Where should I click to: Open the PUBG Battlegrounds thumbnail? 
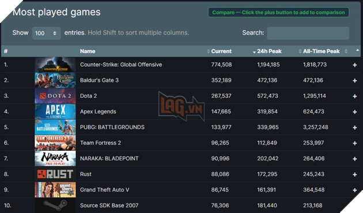tap(55, 127)
